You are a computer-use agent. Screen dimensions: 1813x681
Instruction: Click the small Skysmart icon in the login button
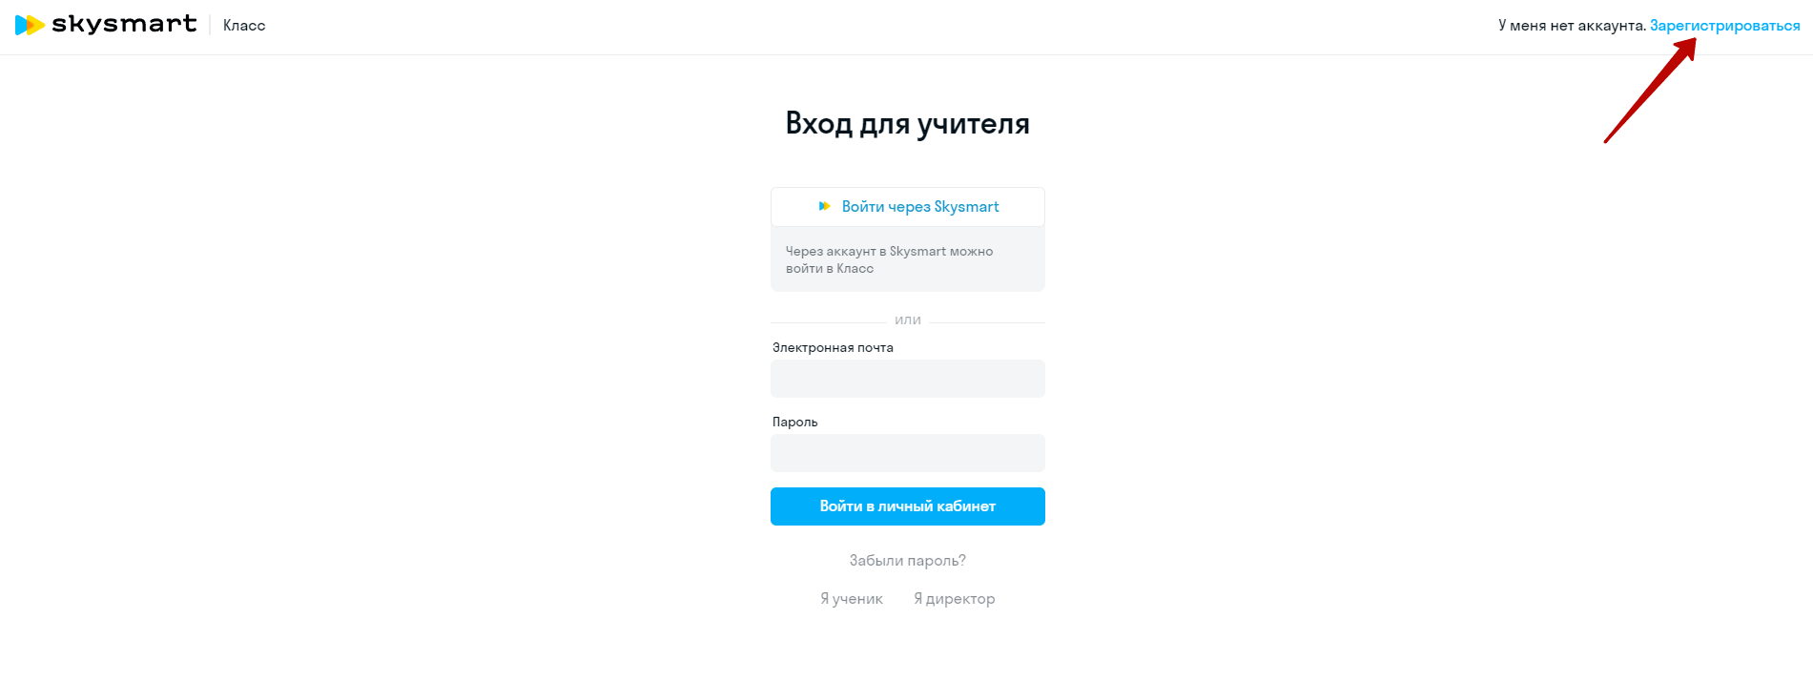[x=825, y=206]
